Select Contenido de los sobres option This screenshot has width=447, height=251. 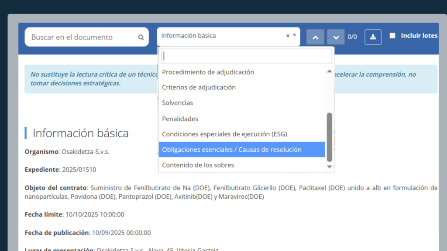198,165
